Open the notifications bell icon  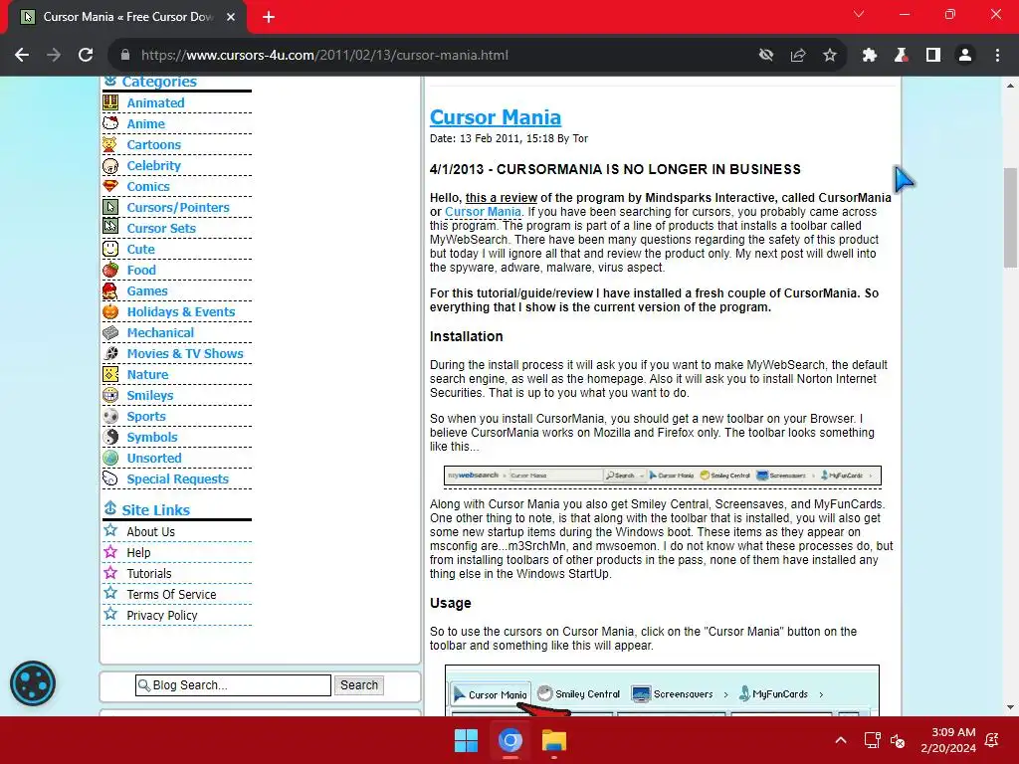992,740
